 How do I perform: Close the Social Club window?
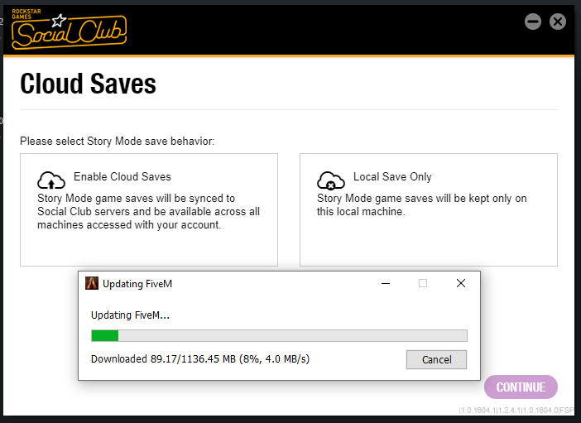[x=558, y=22]
